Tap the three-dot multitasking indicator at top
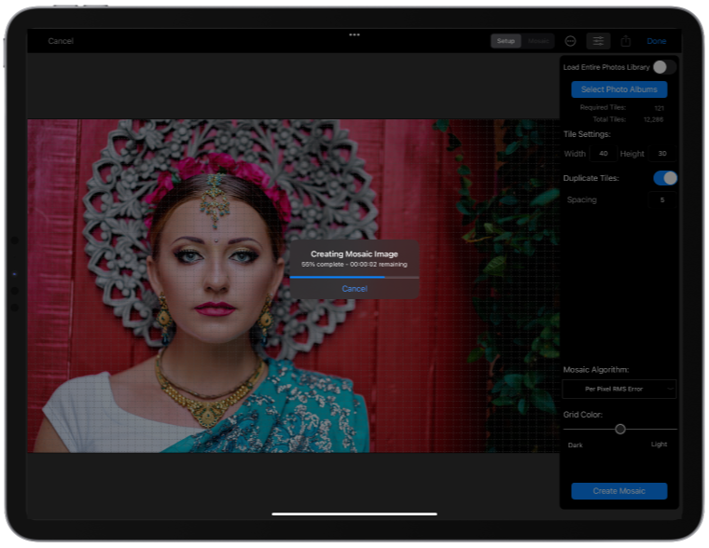This screenshot has height=548, width=709. [x=354, y=34]
